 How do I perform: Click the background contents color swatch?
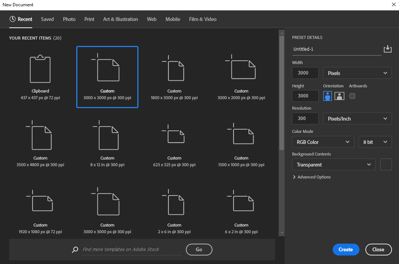point(386,164)
